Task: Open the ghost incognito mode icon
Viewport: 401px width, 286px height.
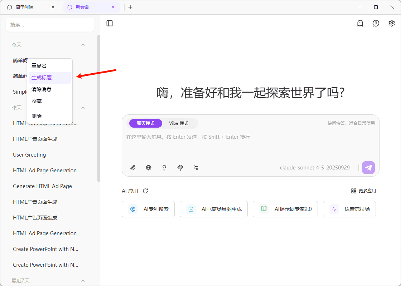Action: (360, 23)
